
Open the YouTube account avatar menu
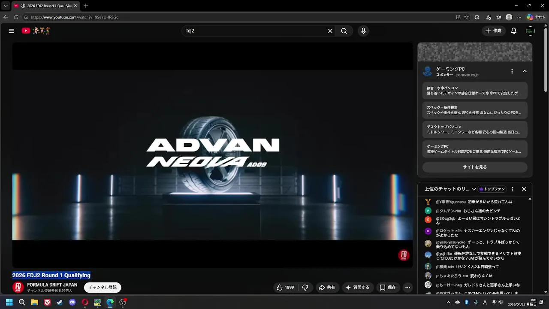click(531, 31)
